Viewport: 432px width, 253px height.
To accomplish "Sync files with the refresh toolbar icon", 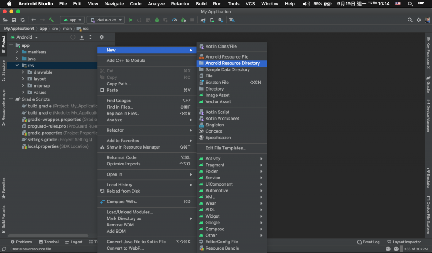I will click(23, 20).
